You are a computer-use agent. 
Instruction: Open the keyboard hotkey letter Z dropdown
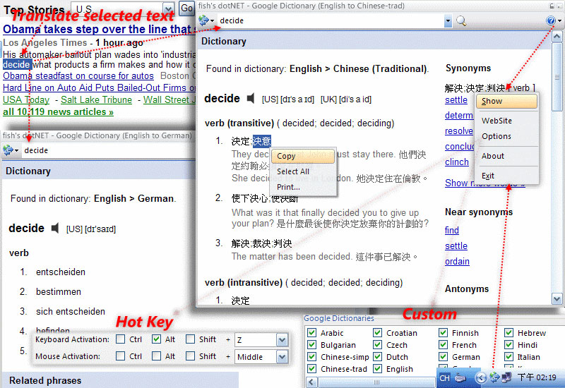(x=282, y=339)
